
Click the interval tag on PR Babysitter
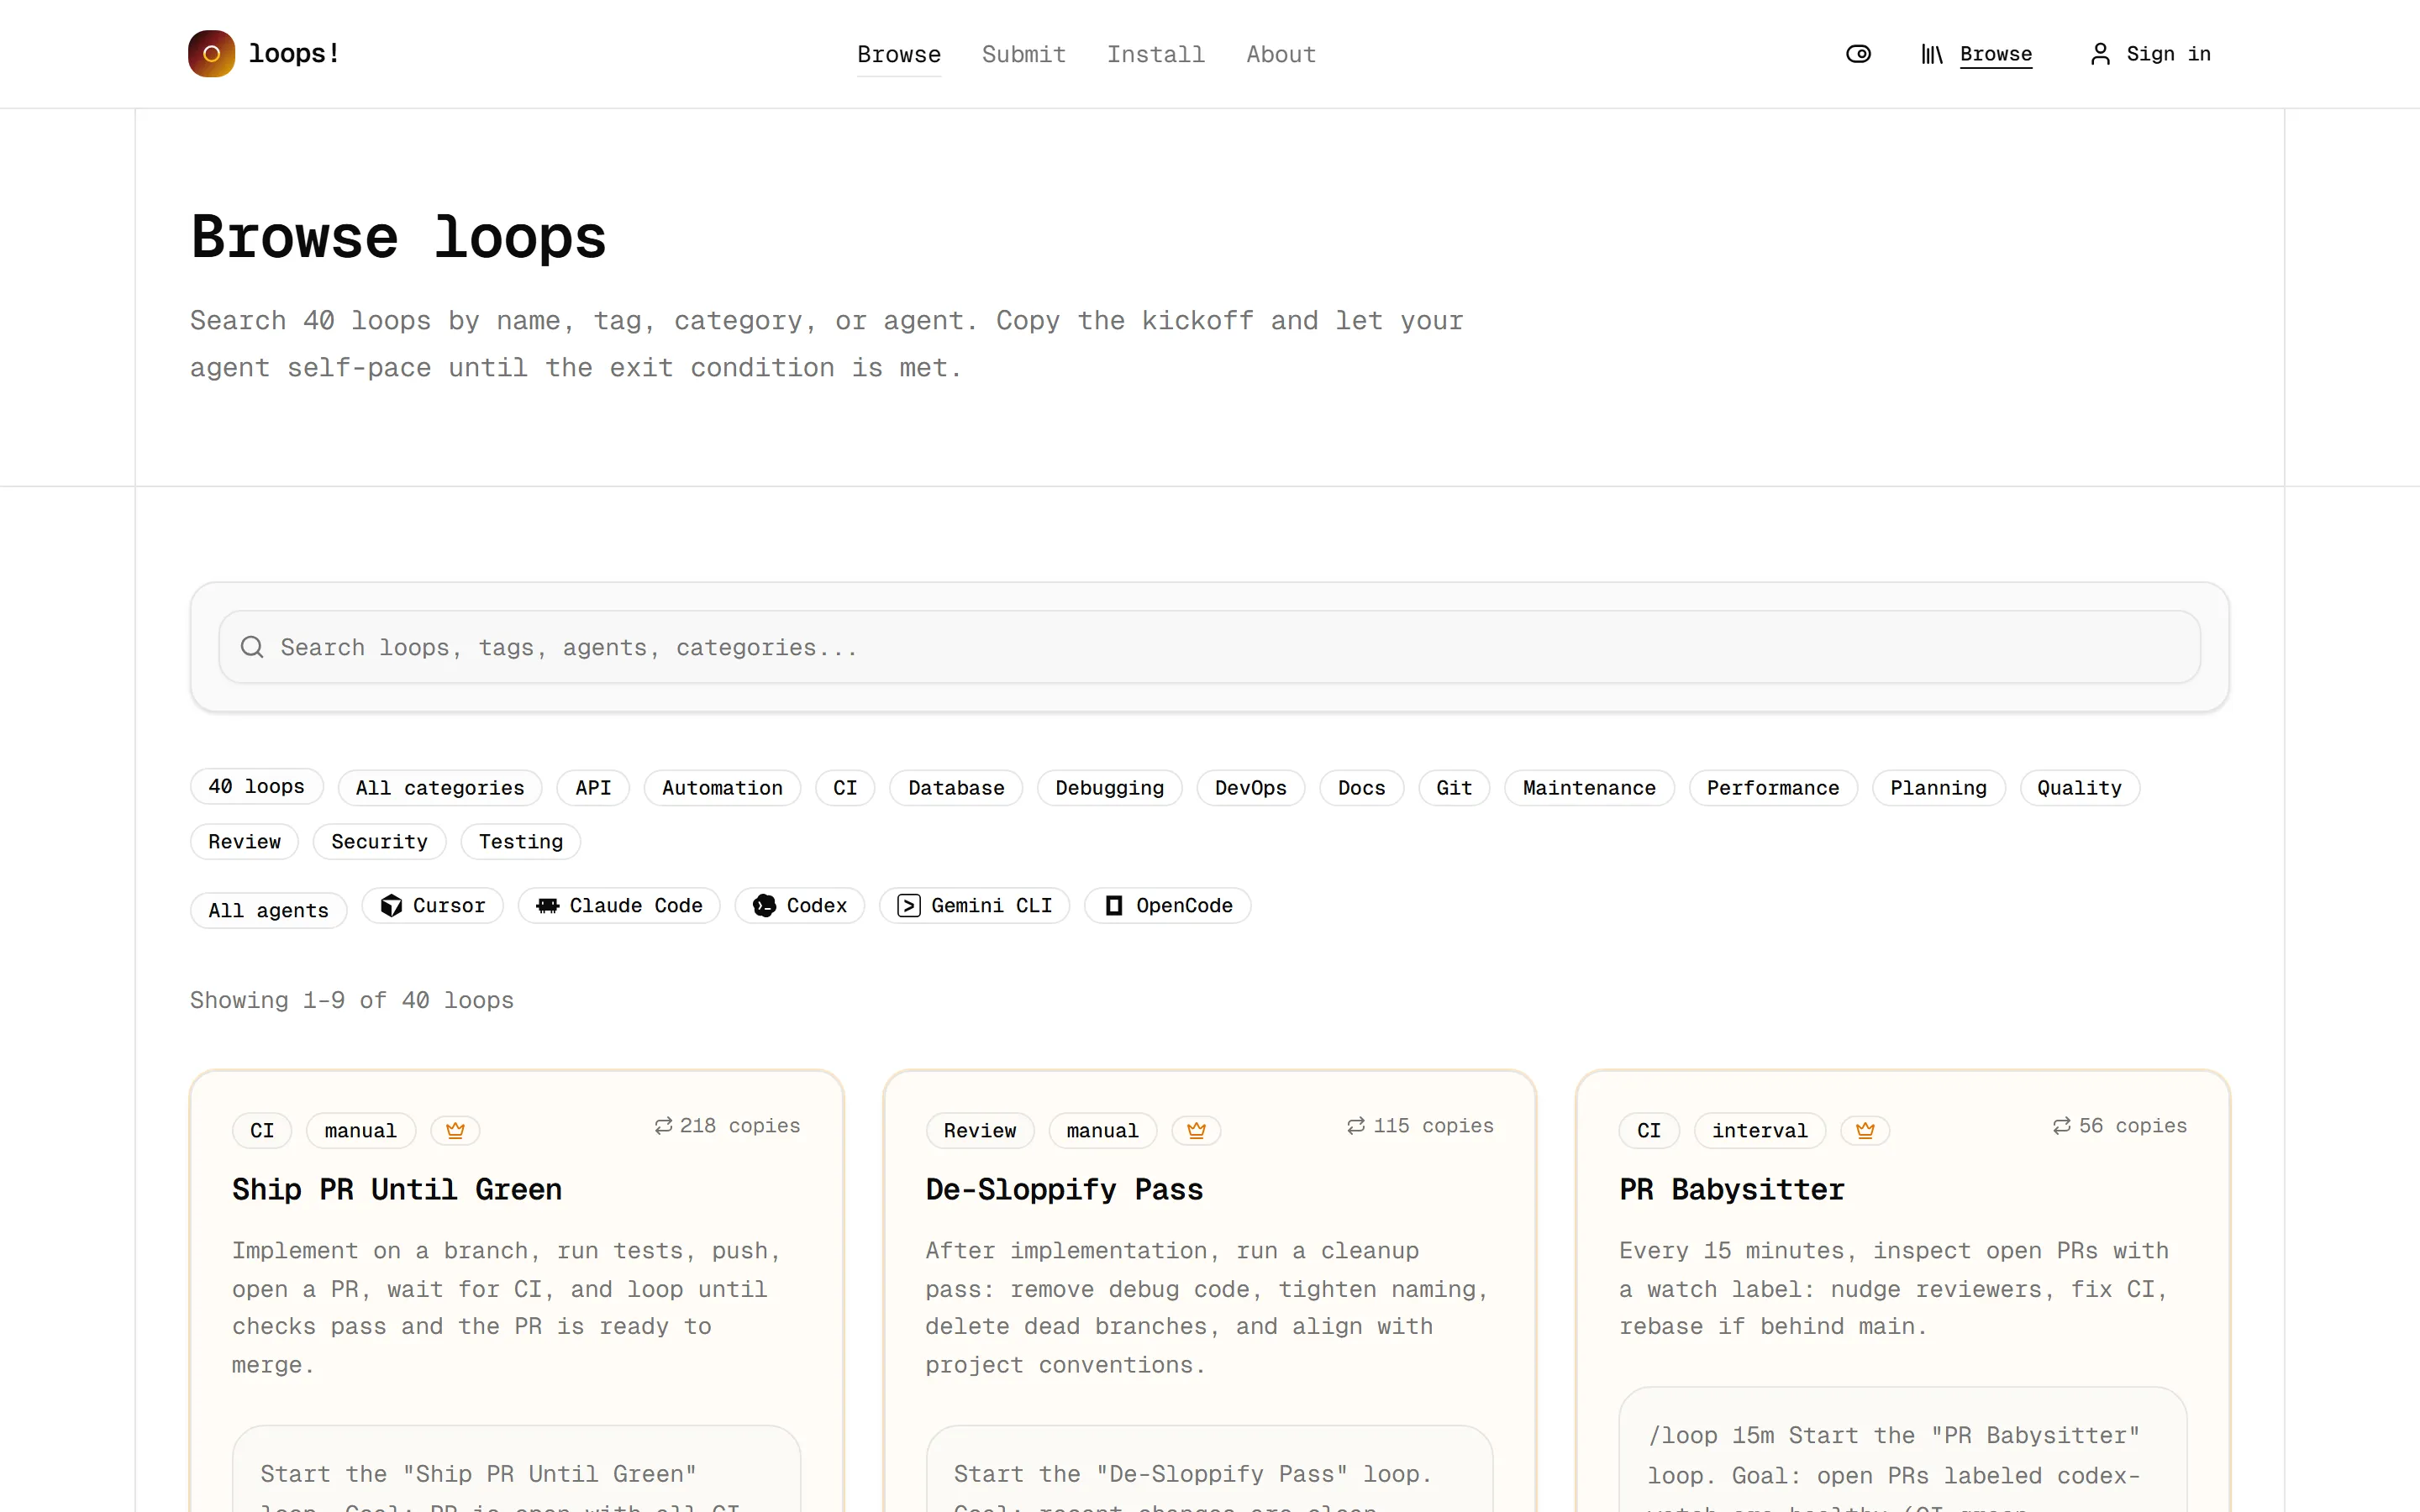click(1760, 1131)
